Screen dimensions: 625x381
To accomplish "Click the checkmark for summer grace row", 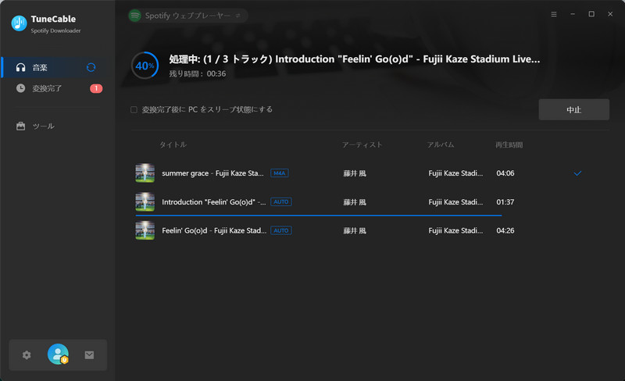I will 577,173.
